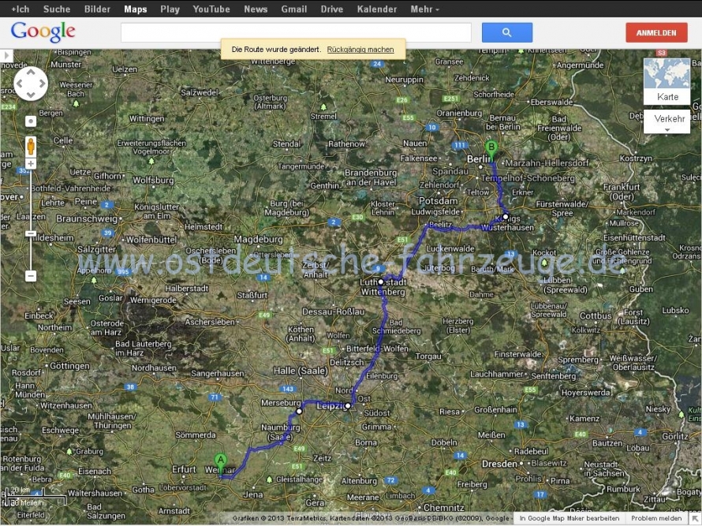Drop the Street View pegman
This screenshot has width=702, height=526.
click(x=31, y=147)
